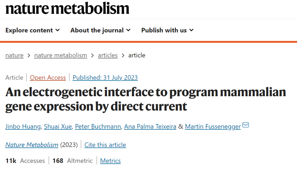The width and height of the screenshot is (297, 169).
Task: Expand the Explore content chevron
Action: [57, 30]
